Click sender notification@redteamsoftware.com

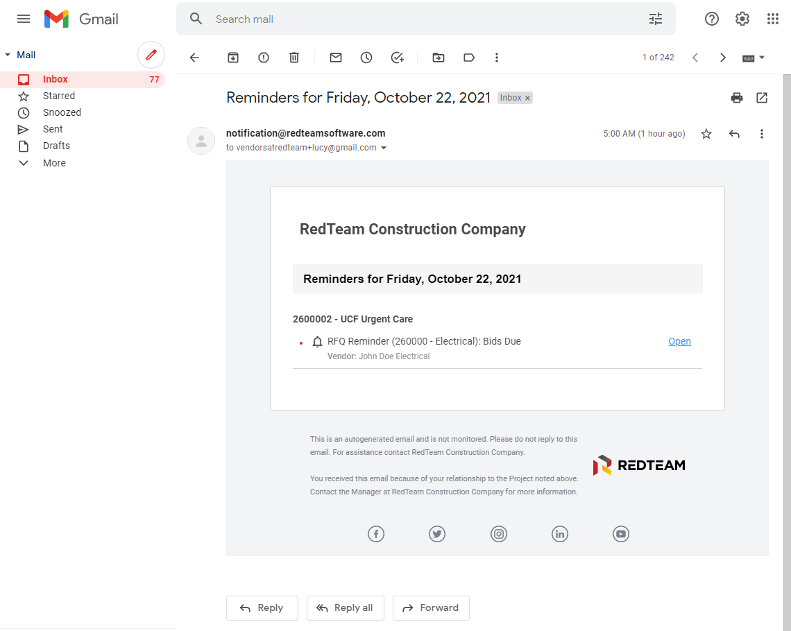click(x=306, y=133)
